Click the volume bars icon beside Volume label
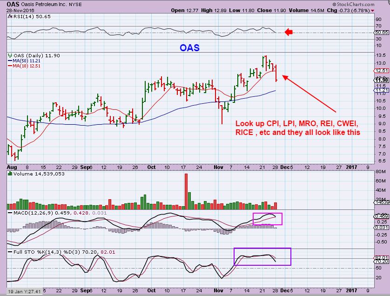 (10, 174)
